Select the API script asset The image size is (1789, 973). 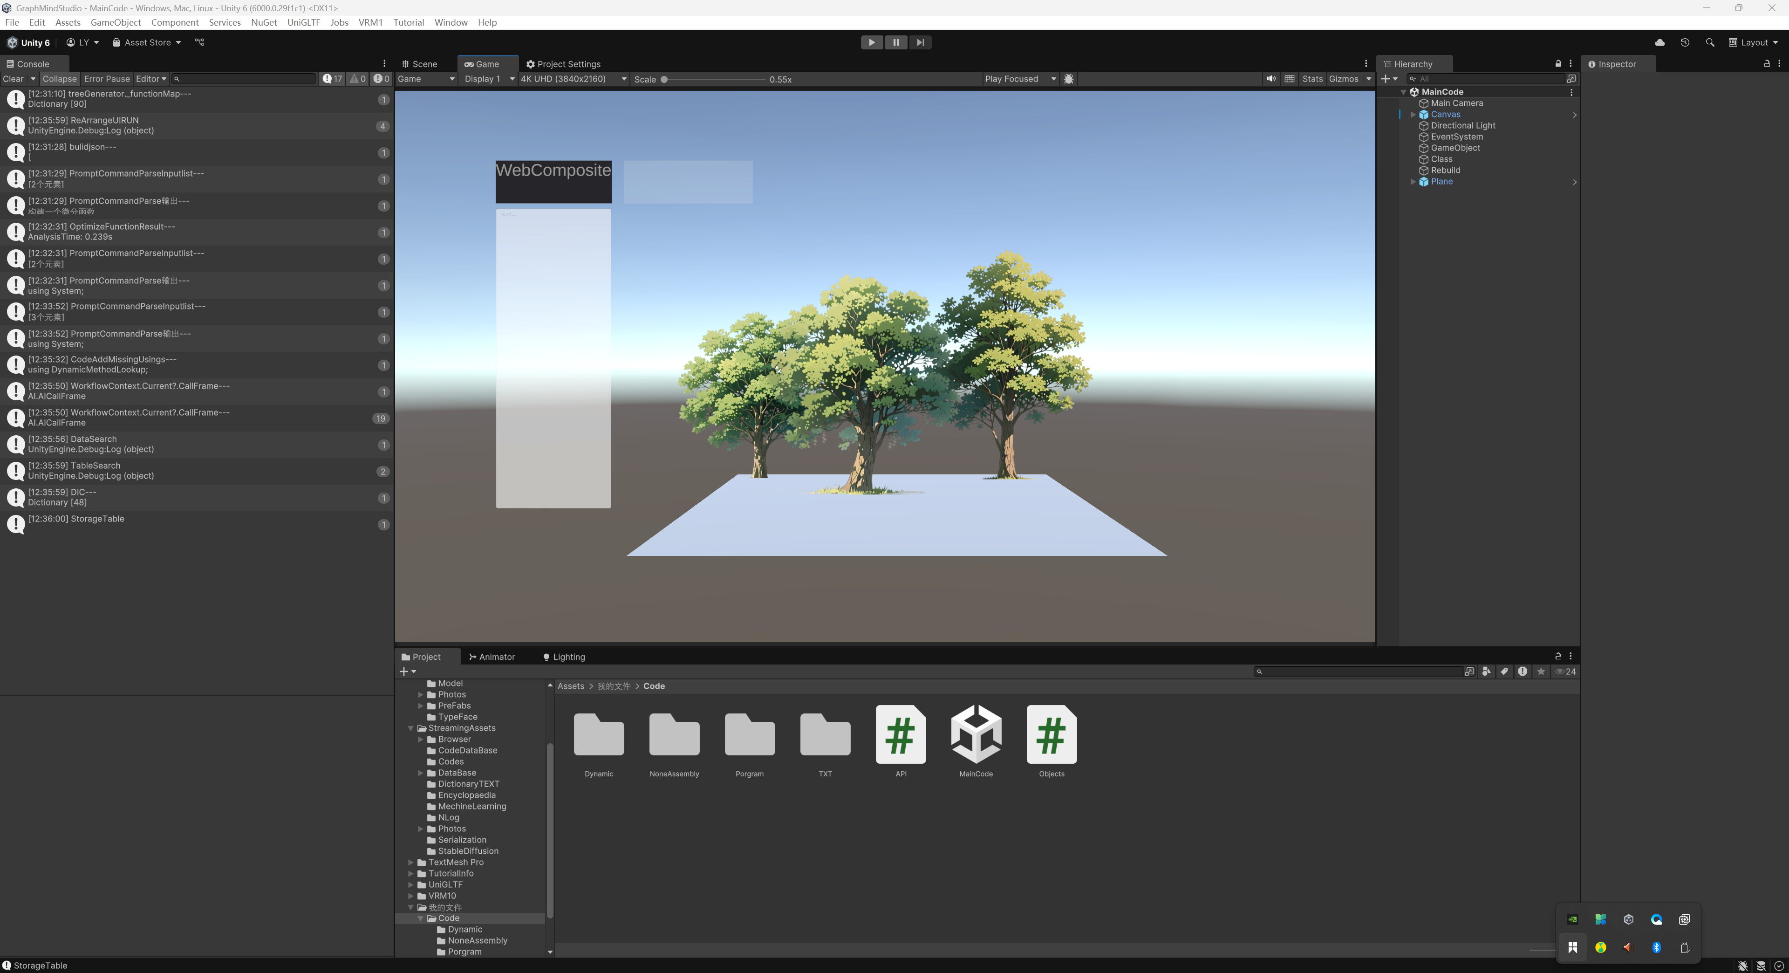tap(900, 735)
